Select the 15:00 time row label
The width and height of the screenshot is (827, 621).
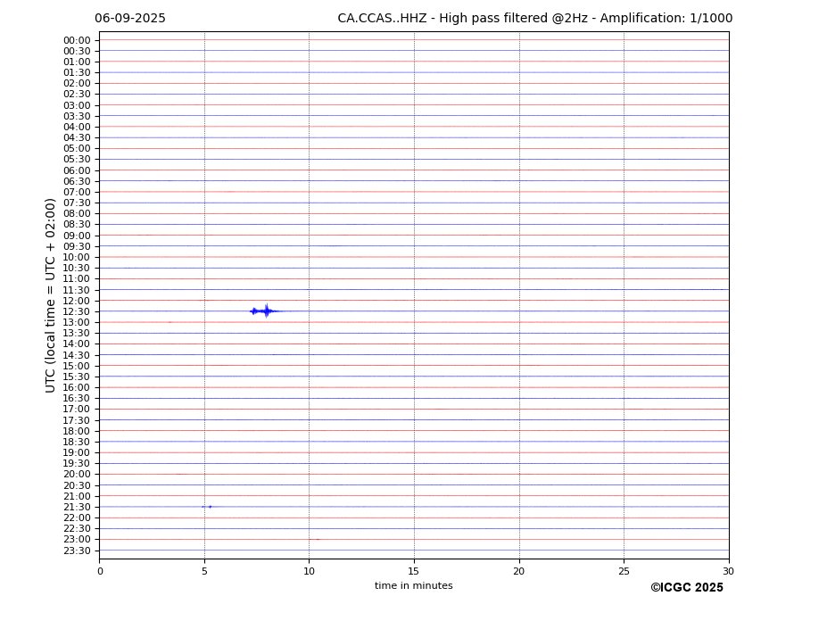[77, 366]
